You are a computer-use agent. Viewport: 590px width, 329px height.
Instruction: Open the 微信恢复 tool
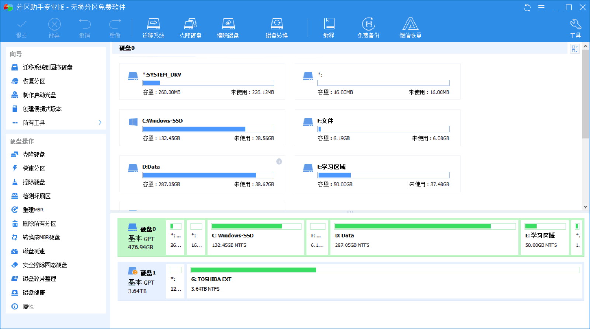tap(410, 28)
